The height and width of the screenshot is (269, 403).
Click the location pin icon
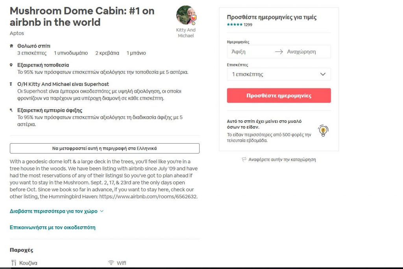(11, 65)
